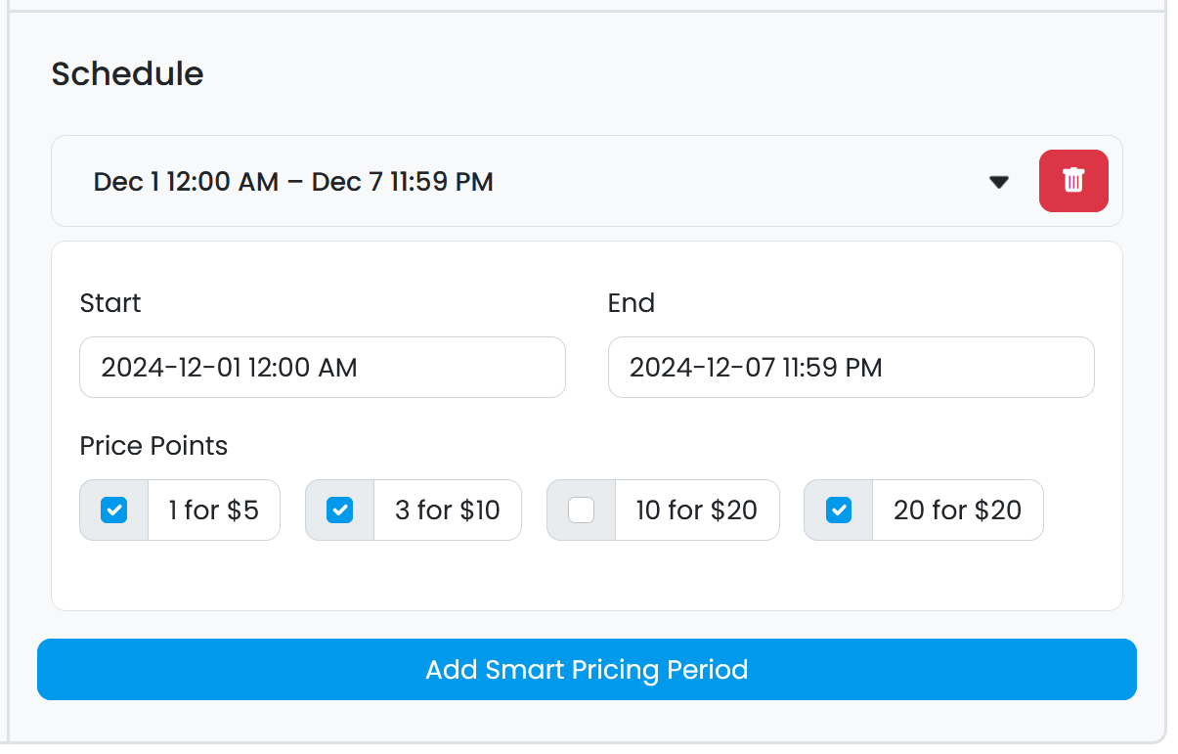Add a new Smart Pricing Period

point(587,670)
